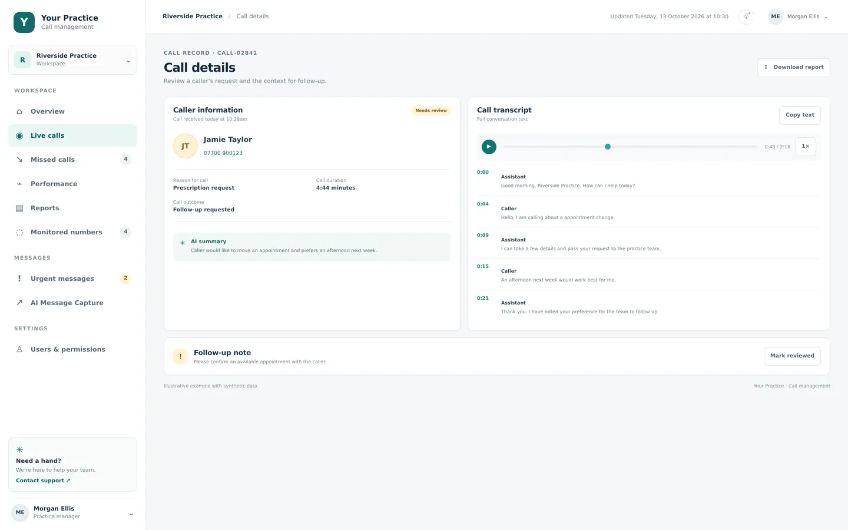Click the Monitored numbers count badge 4

(125, 231)
